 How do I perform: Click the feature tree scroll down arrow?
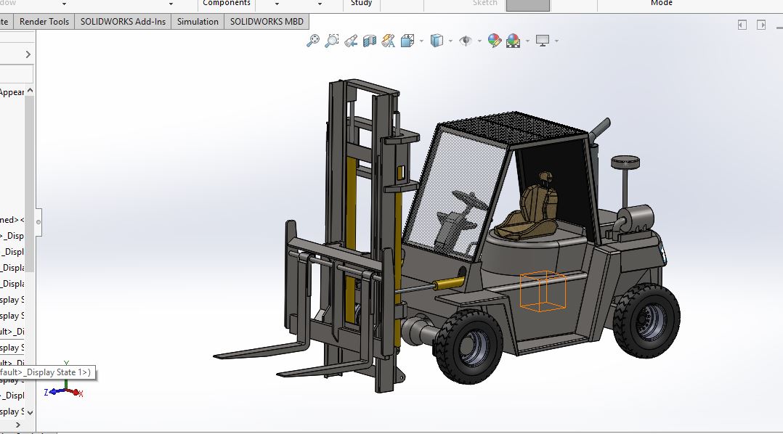point(30,412)
